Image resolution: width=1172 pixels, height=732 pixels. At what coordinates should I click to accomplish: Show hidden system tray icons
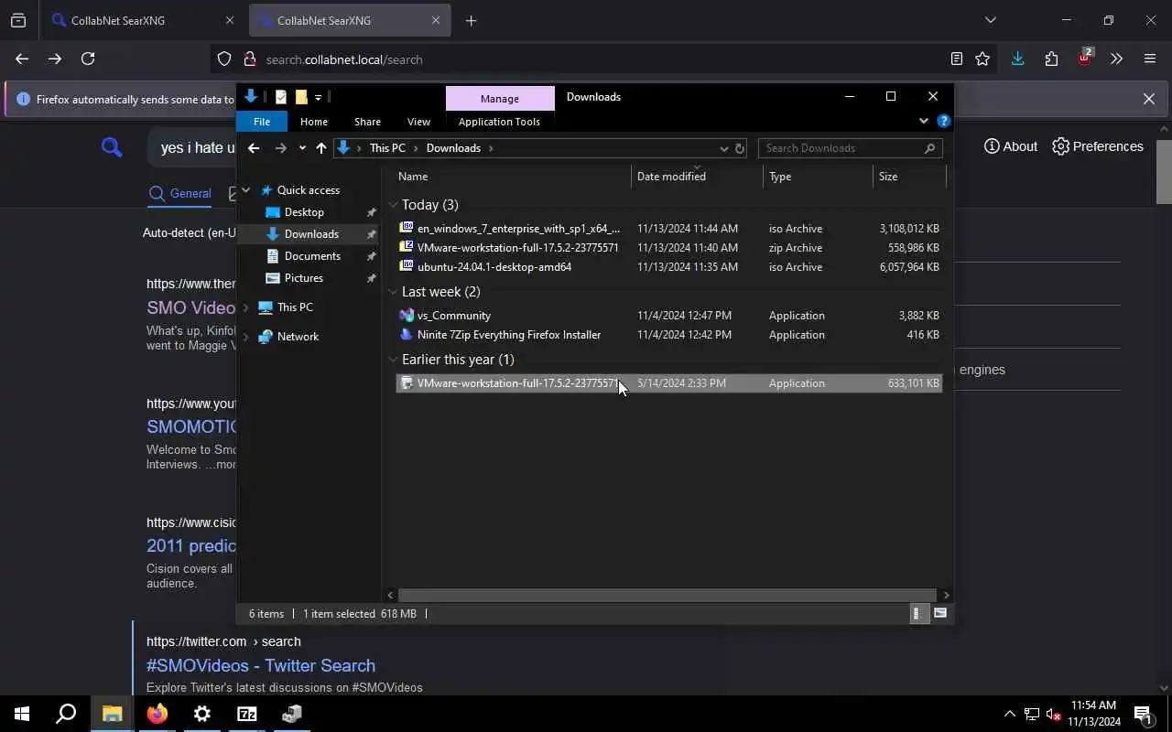tap(1009, 714)
